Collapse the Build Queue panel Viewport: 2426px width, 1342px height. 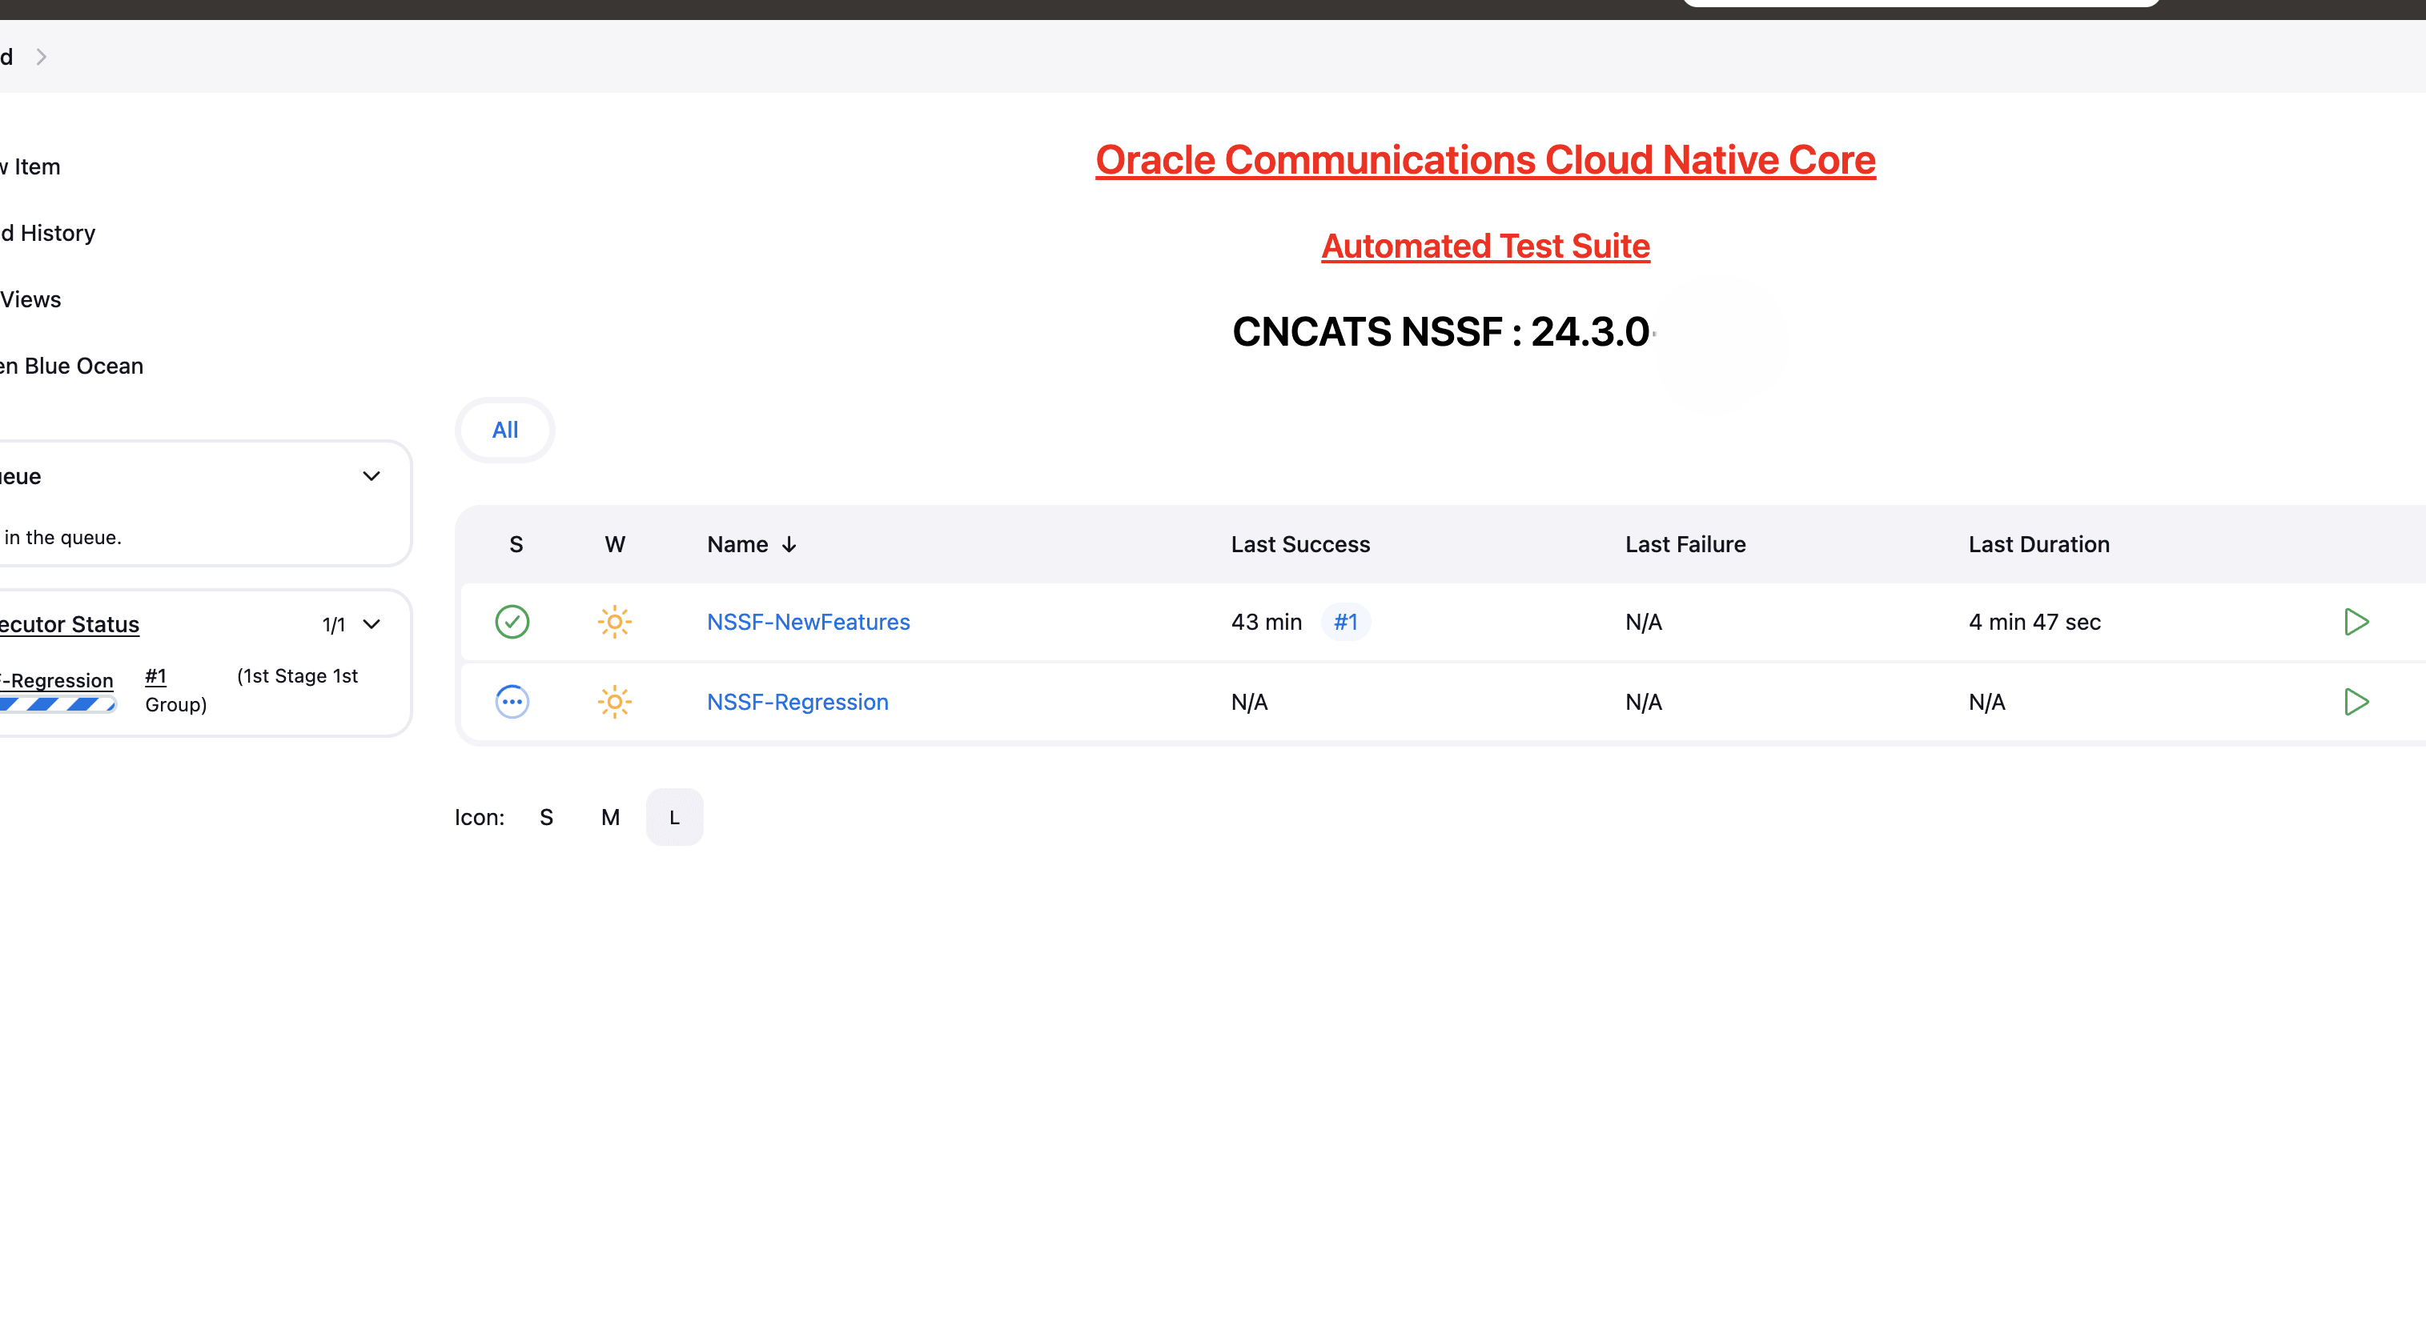pos(371,476)
